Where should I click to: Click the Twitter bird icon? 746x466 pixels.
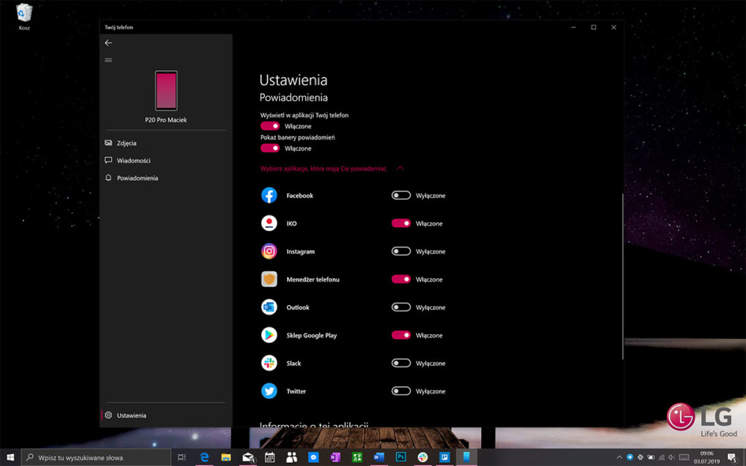click(269, 391)
